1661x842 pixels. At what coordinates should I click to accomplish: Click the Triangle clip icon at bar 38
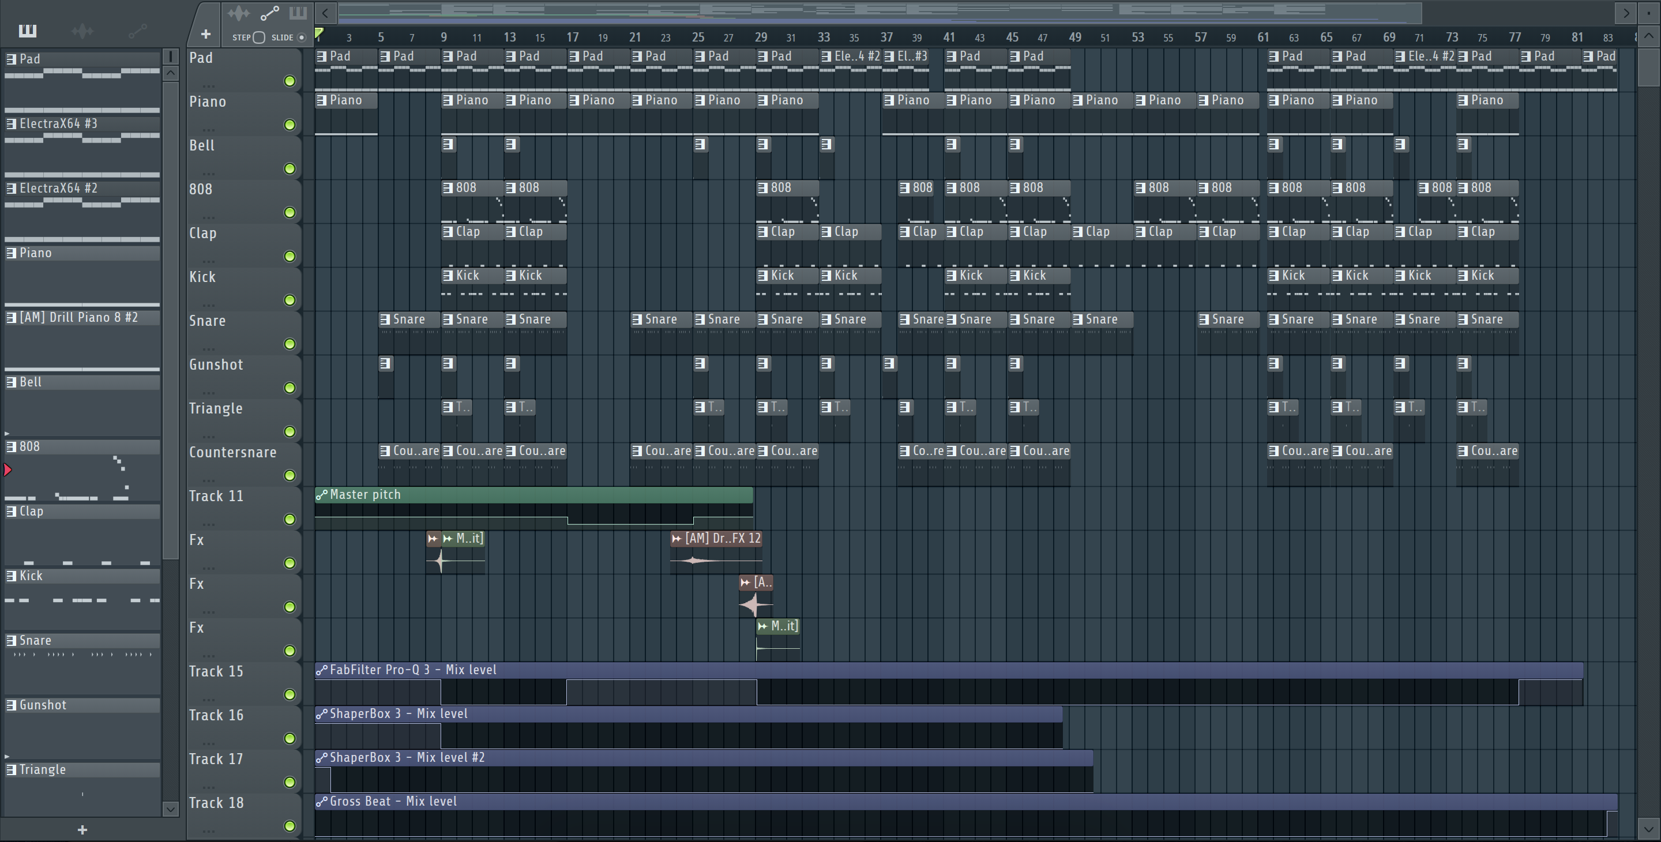(905, 407)
